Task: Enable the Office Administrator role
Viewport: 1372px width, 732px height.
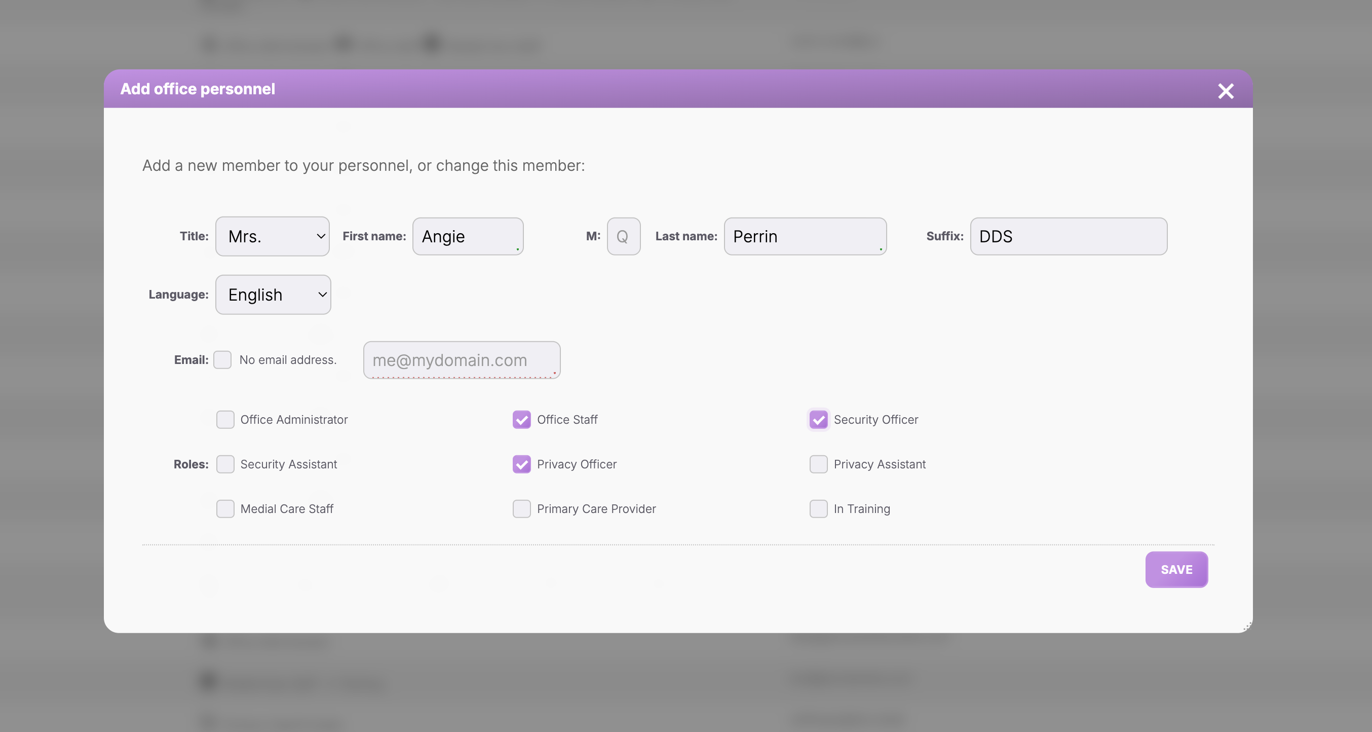Action: tap(225, 420)
